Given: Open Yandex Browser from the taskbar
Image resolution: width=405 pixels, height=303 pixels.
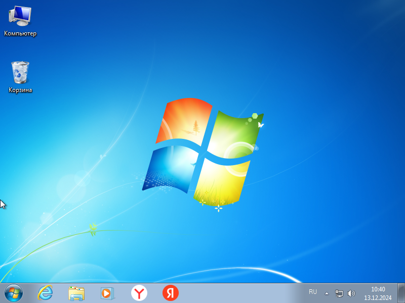Looking at the screenshot, I should tap(139, 293).
